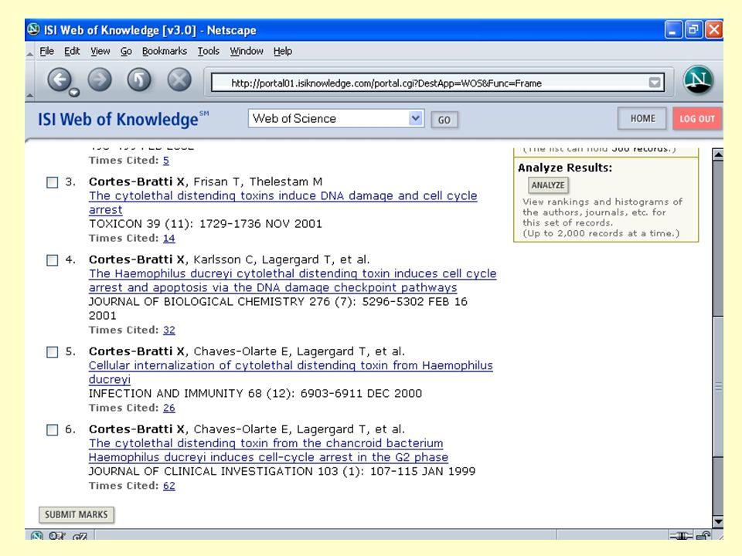The image size is (742, 556).
Task: Open the Tools menu
Action: [208, 51]
